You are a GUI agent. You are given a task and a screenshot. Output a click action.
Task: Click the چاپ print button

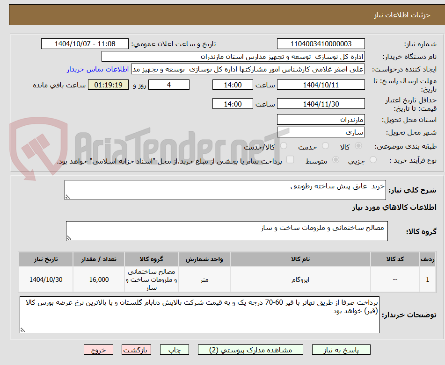point(174,350)
